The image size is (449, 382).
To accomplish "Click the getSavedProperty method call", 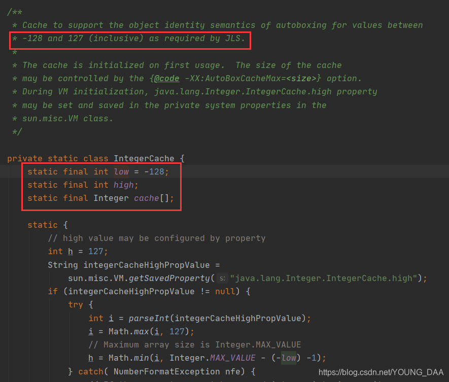I will 169,279.
